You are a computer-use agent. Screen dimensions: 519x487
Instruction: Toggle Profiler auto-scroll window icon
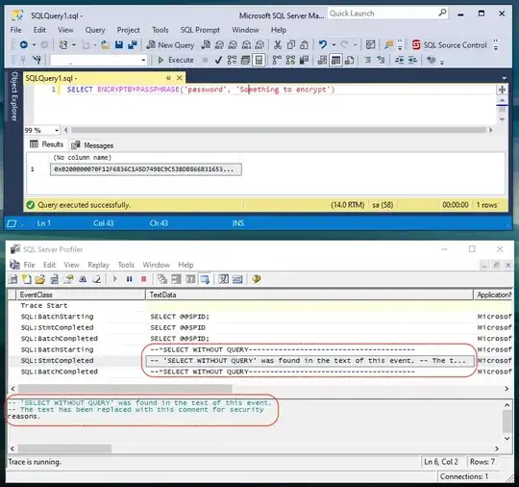(x=205, y=279)
